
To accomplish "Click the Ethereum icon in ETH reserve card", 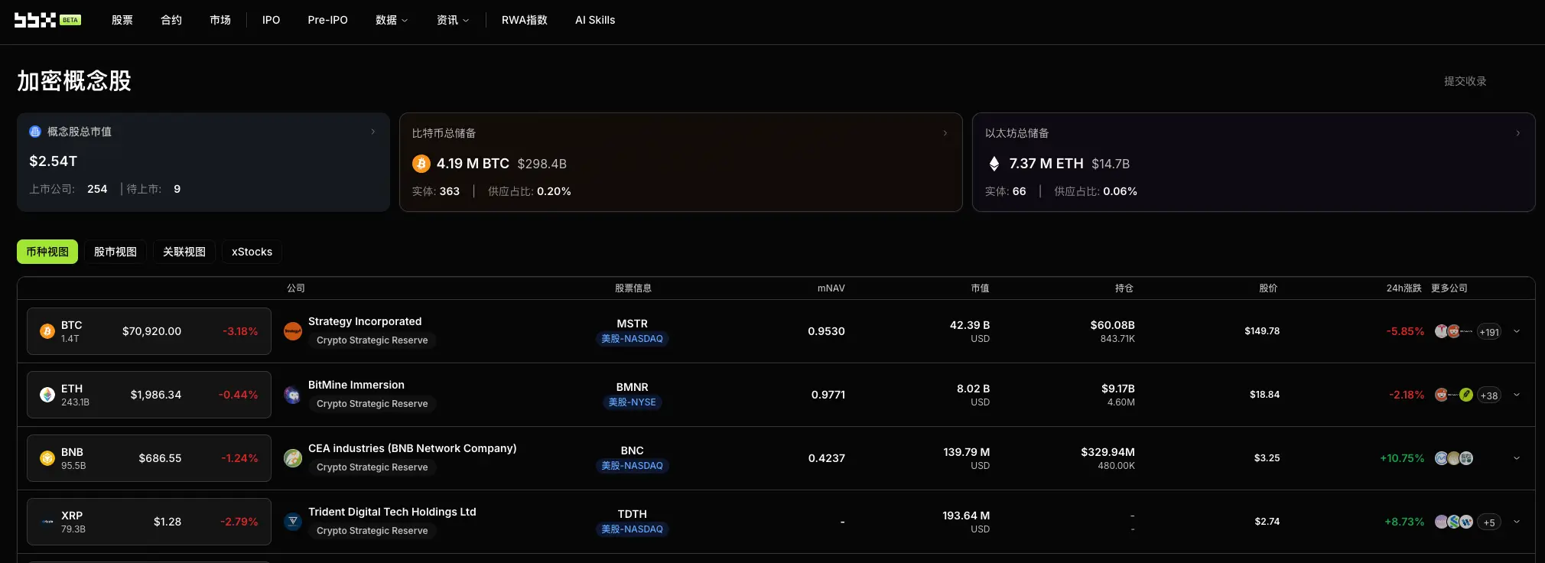I will point(994,164).
